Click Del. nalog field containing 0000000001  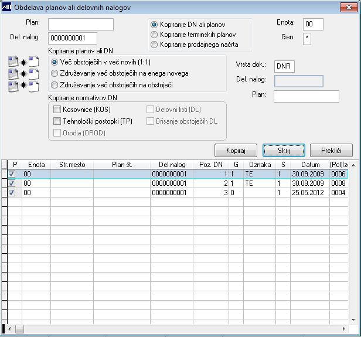pos(73,38)
